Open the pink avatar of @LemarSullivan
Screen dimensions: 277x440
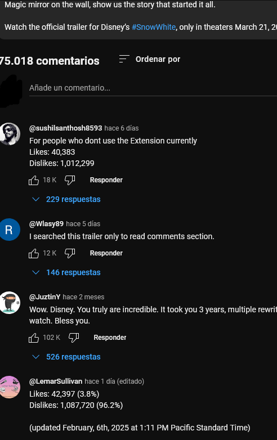click(x=10, y=387)
